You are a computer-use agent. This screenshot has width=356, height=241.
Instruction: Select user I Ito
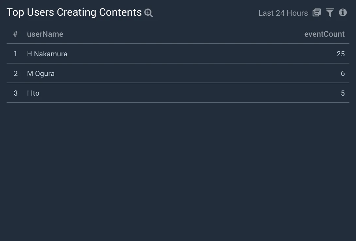[x=33, y=93]
